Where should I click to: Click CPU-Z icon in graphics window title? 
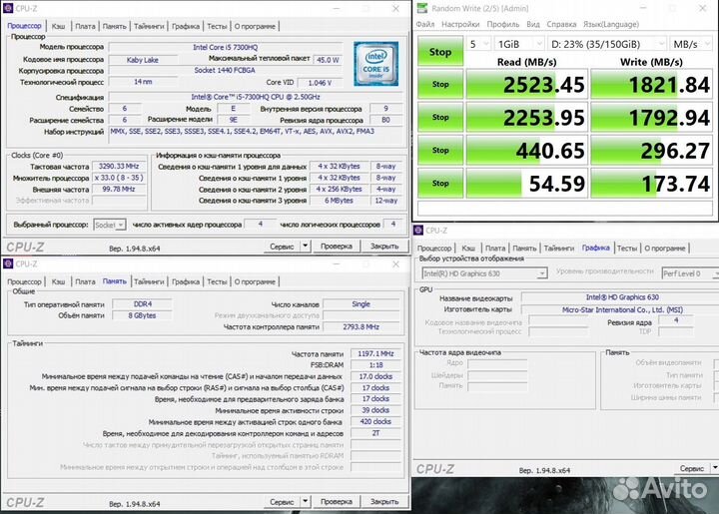tap(418, 230)
